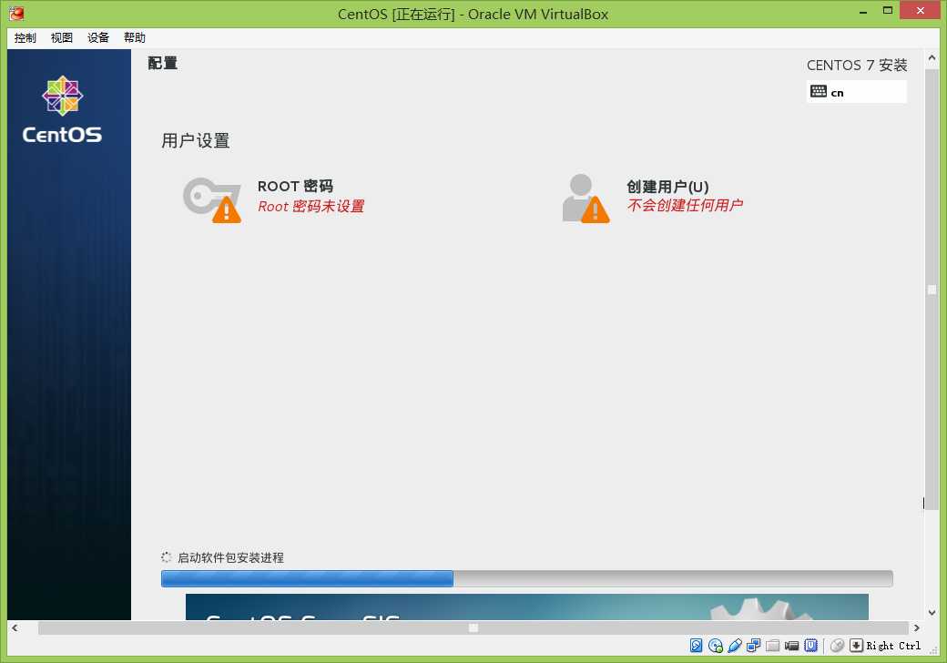Open the shared folders status icon
The image size is (947, 663).
pyautogui.click(x=772, y=646)
